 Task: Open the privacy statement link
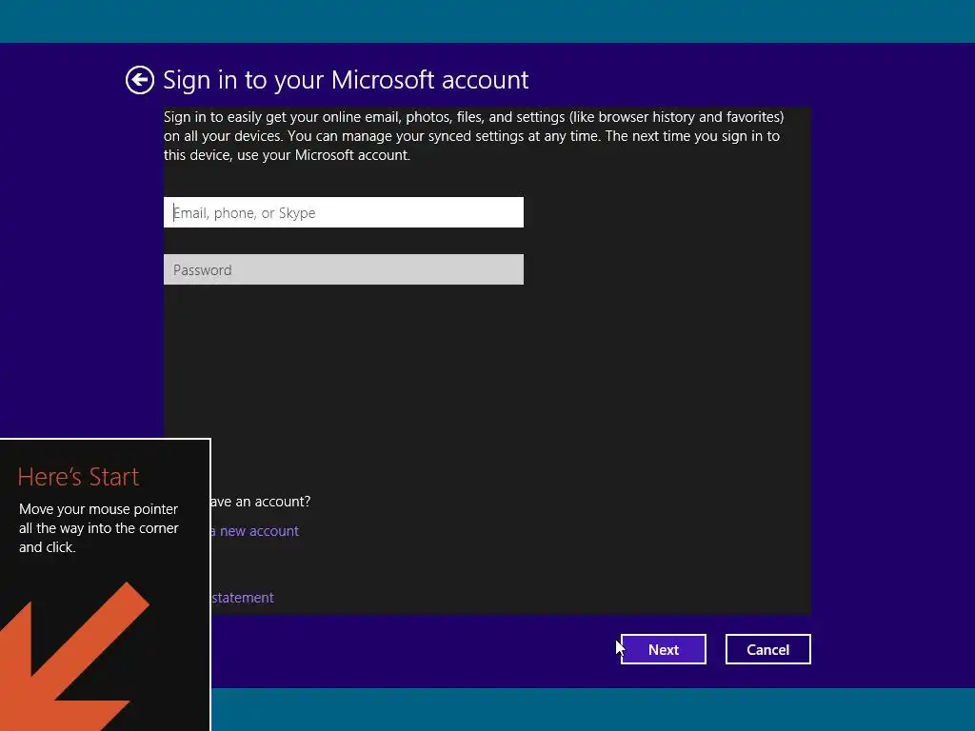click(x=243, y=598)
